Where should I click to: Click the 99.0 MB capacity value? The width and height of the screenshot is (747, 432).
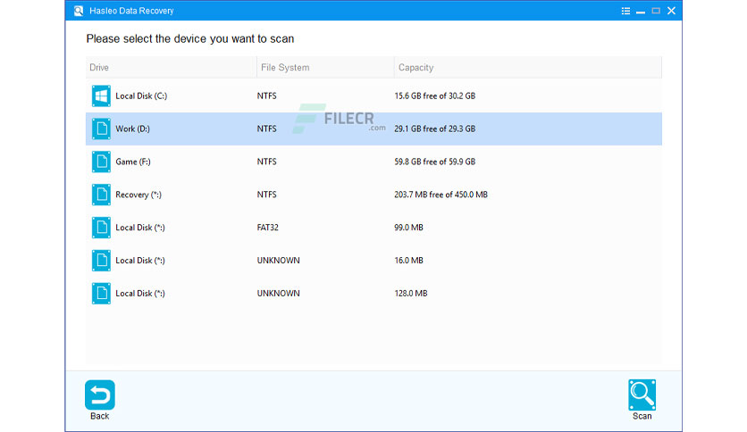(x=408, y=227)
